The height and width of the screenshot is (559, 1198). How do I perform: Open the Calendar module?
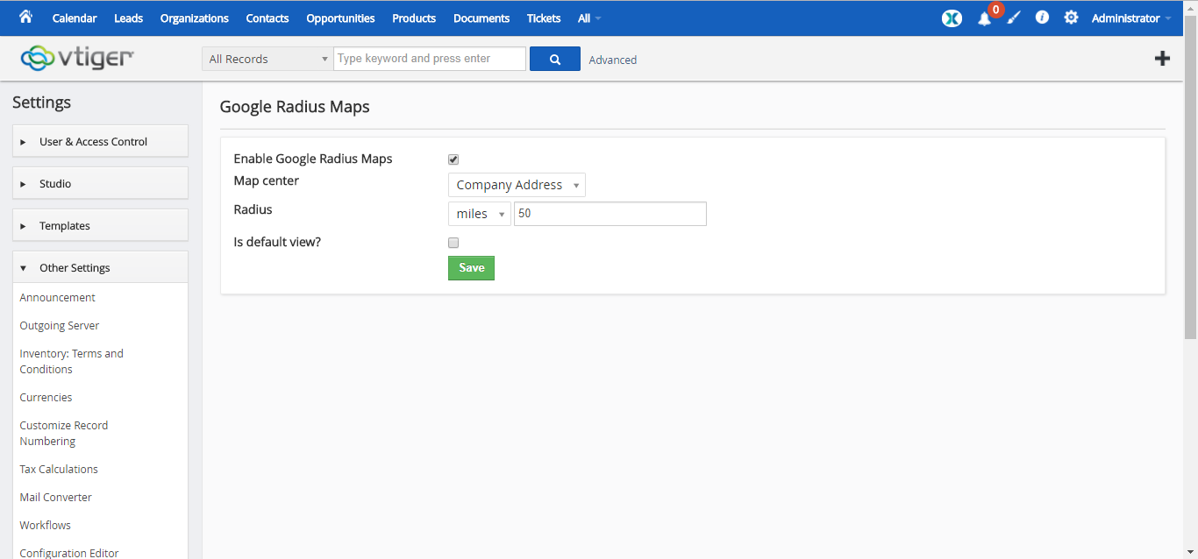tap(75, 18)
